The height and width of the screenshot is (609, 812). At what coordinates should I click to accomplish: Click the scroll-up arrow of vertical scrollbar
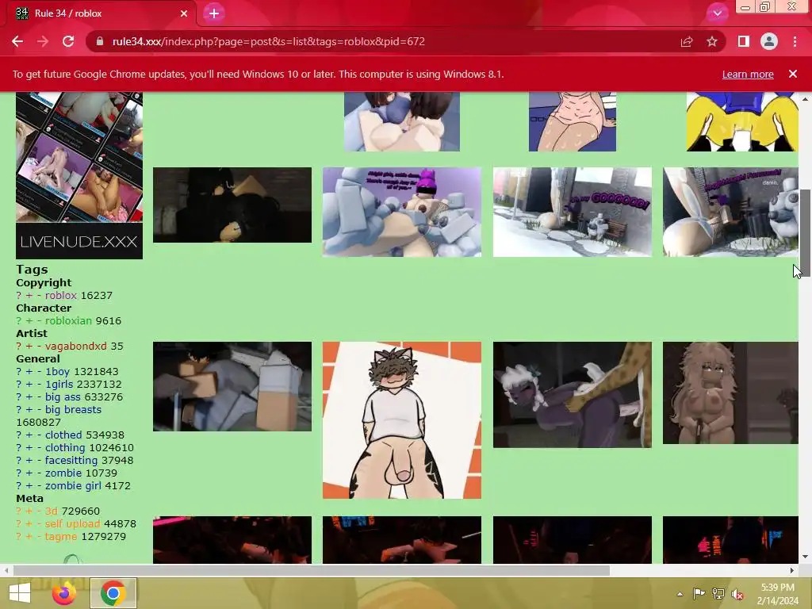pyautogui.click(x=806, y=99)
